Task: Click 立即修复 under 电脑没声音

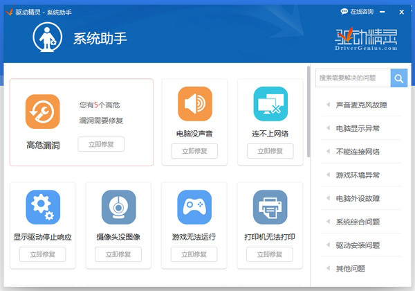Action: (x=194, y=151)
